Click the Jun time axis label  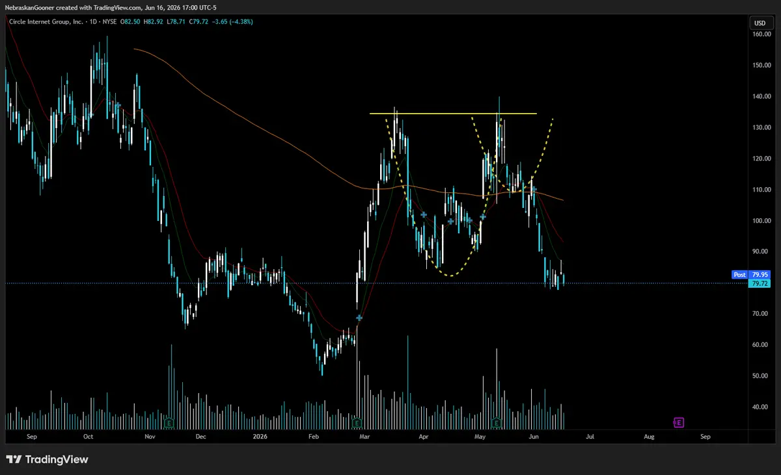click(x=534, y=437)
